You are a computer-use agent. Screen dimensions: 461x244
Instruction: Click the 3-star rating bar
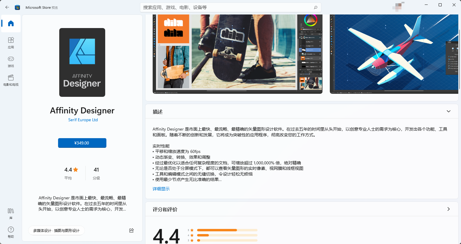[x=227, y=240]
